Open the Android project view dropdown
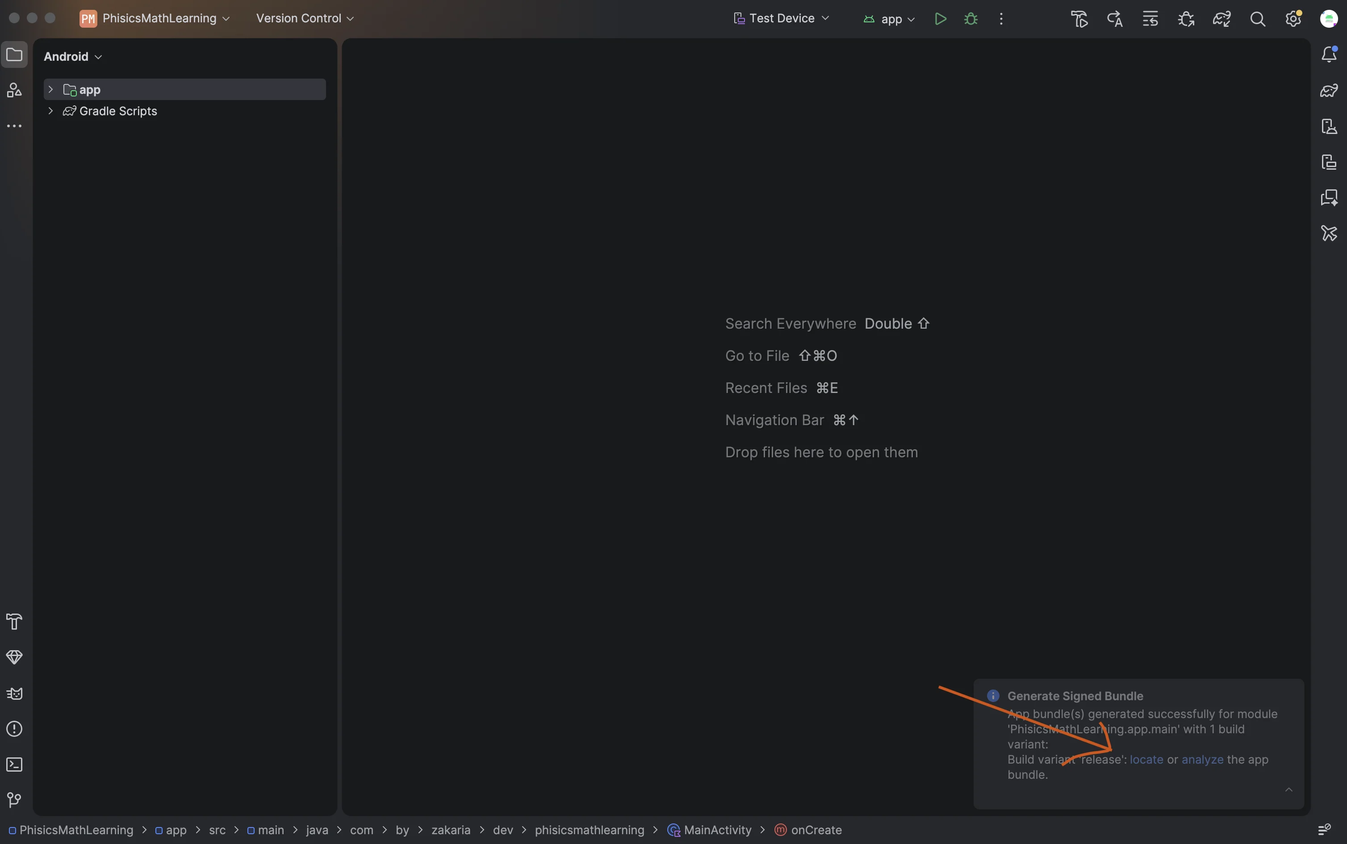1347x844 pixels. pos(73,56)
